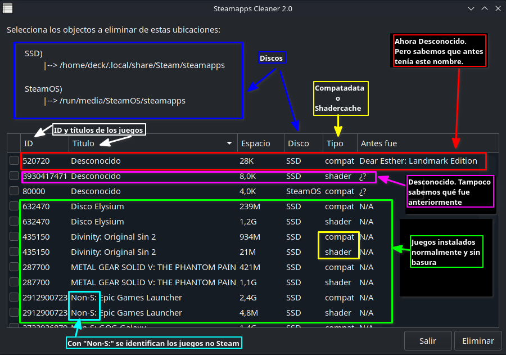506x355 pixels.
Task: Select the compat type cell in 80000 row
Action: pos(340,191)
